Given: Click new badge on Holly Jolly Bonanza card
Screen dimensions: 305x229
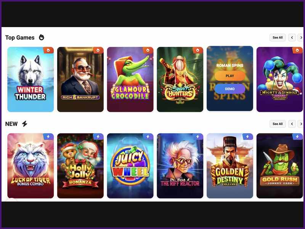Looking at the screenshot, I should (98, 137).
